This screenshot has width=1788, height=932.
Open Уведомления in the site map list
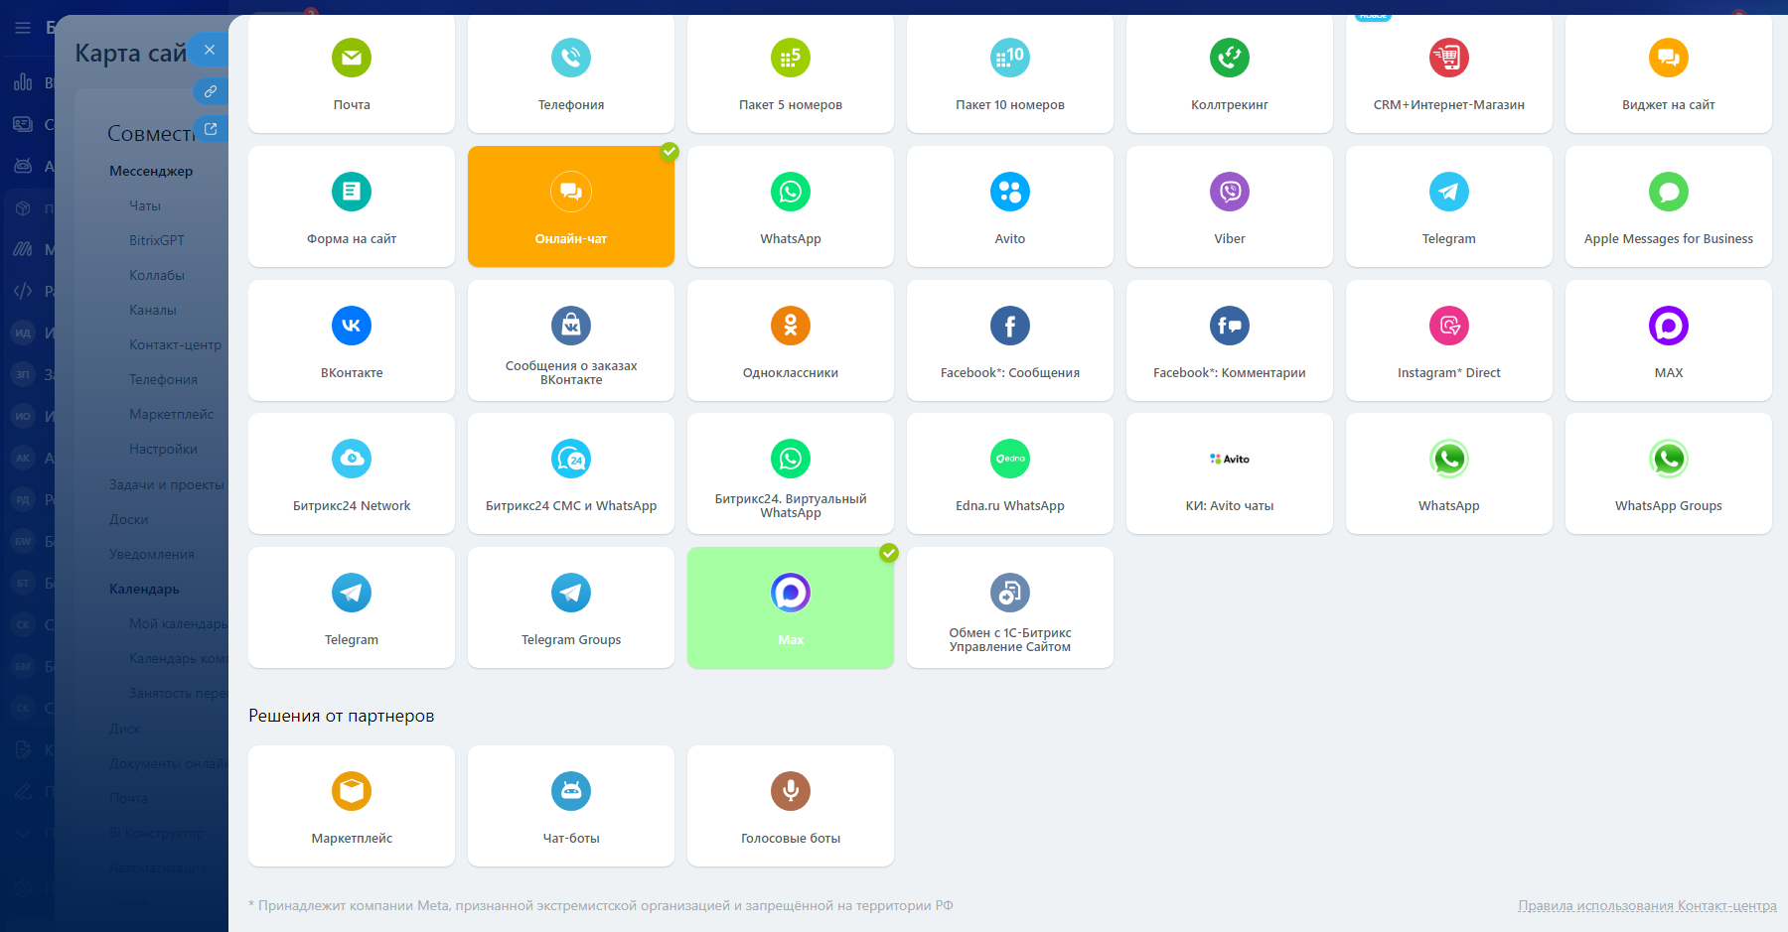pyautogui.click(x=152, y=554)
